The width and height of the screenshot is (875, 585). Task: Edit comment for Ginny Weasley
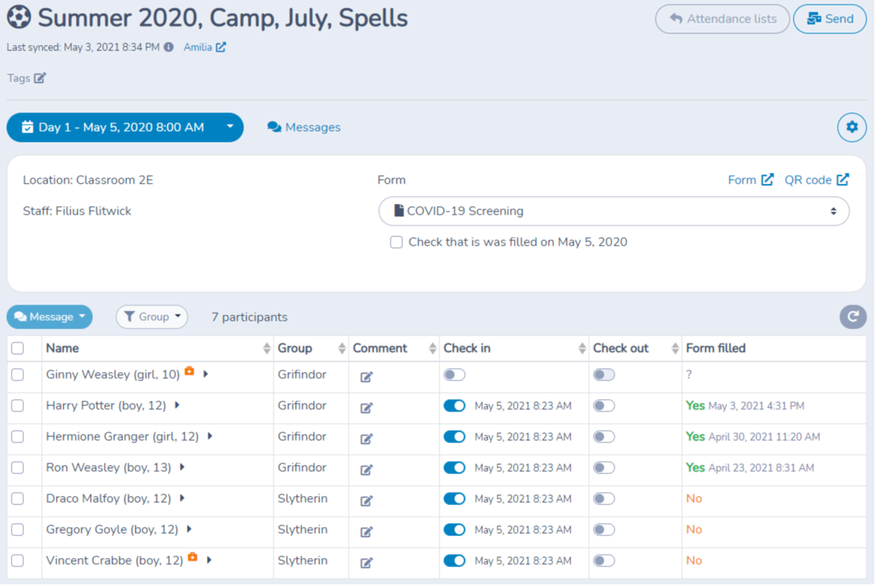[x=367, y=377]
